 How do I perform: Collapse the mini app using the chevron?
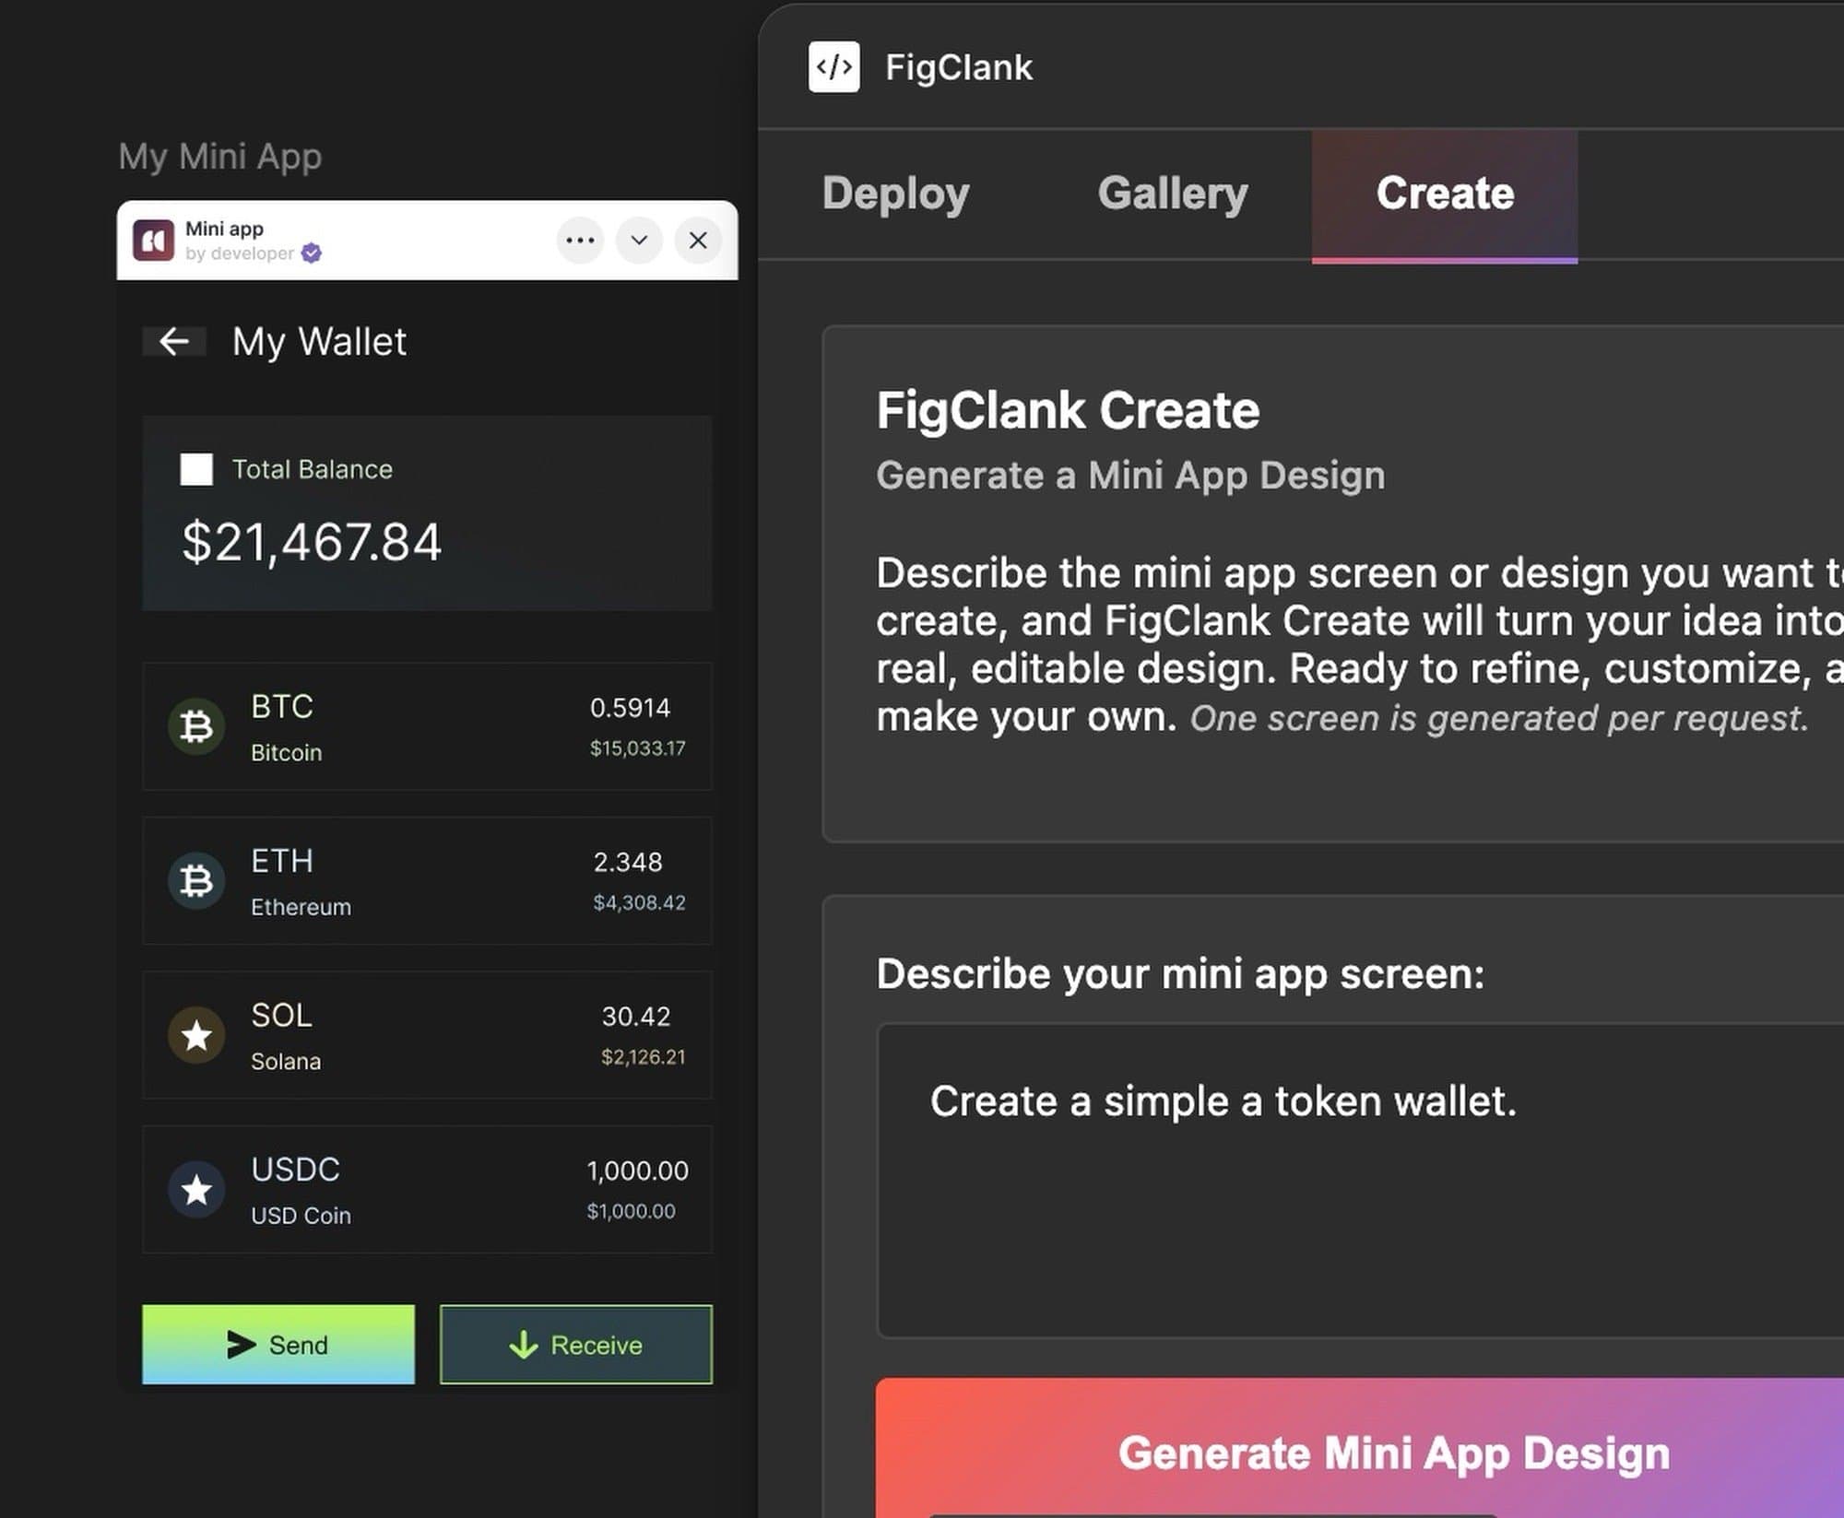(639, 241)
